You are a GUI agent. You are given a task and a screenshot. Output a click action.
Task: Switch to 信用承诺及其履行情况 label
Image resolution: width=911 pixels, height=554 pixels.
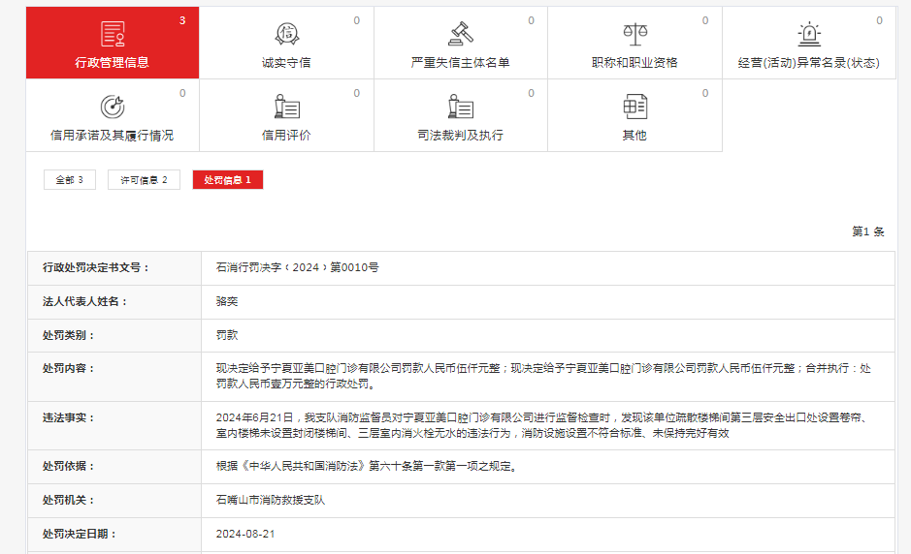click(113, 136)
